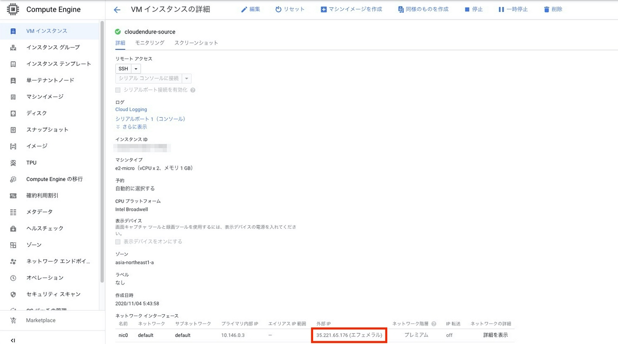The width and height of the screenshot is (618, 344).
Task: Click the reset power icon (リセット)
Action: pyautogui.click(x=279, y=9)
